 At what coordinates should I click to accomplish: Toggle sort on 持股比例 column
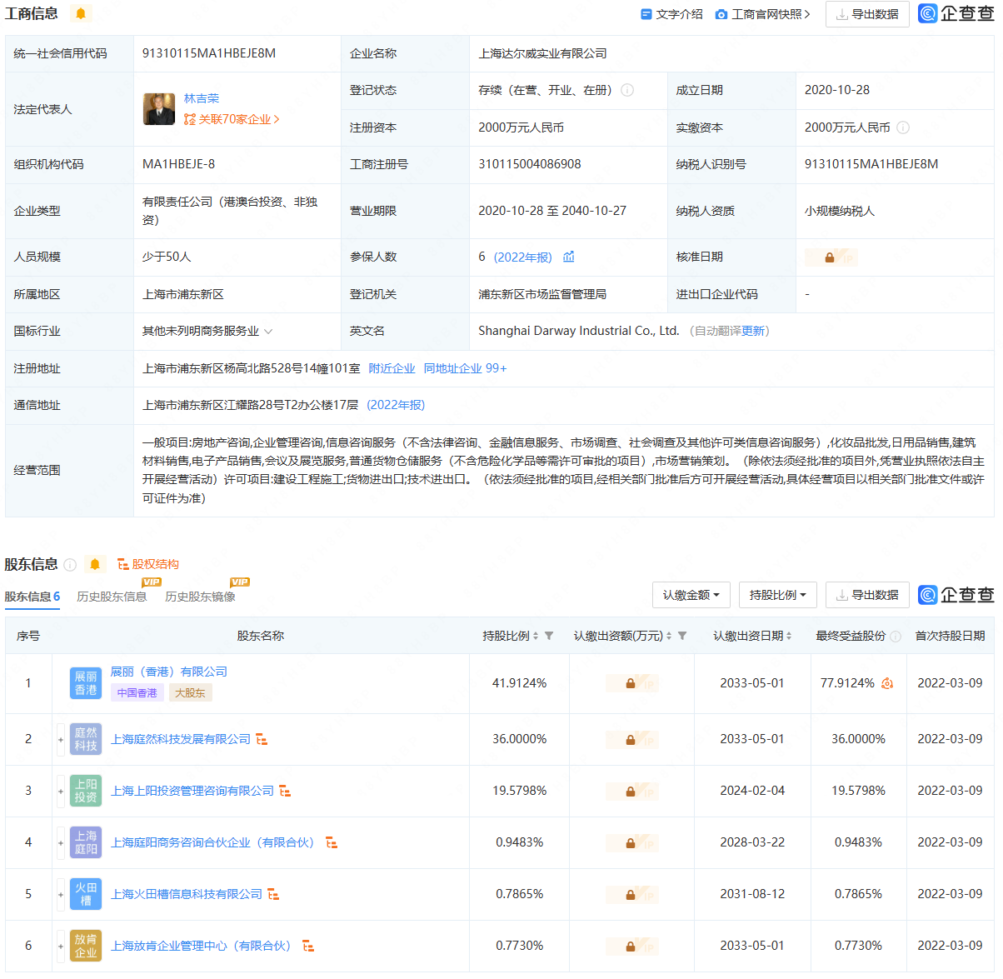(x=536, y=636)
